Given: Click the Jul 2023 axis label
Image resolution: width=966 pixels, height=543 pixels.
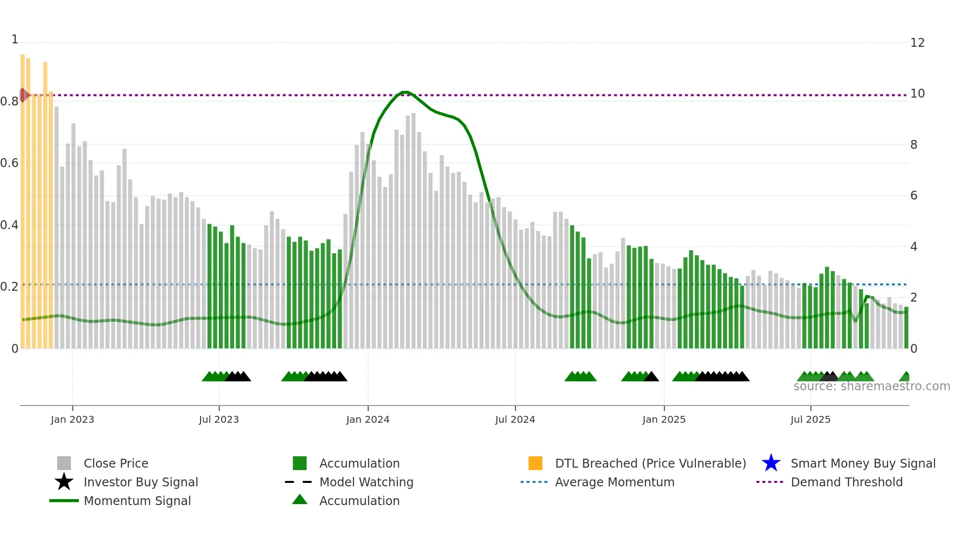Looking at the screenshot, I should tap(219, 419).
